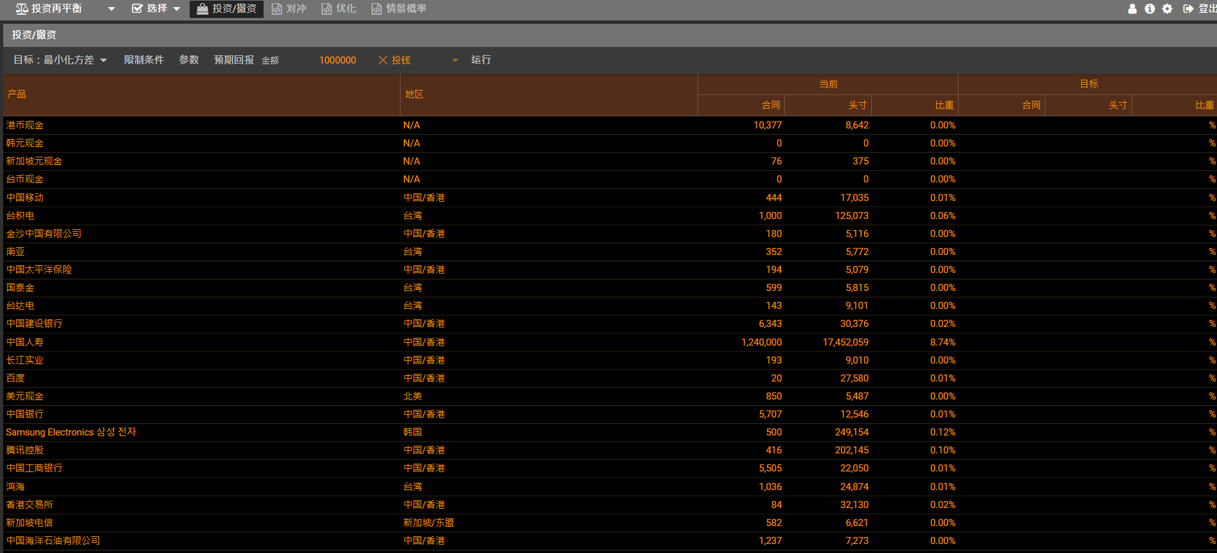Click the briefcase icon on 投资/撤资 tab
Screen dimensions: 1217x553
pyautogui.click(x=203, y=8)
